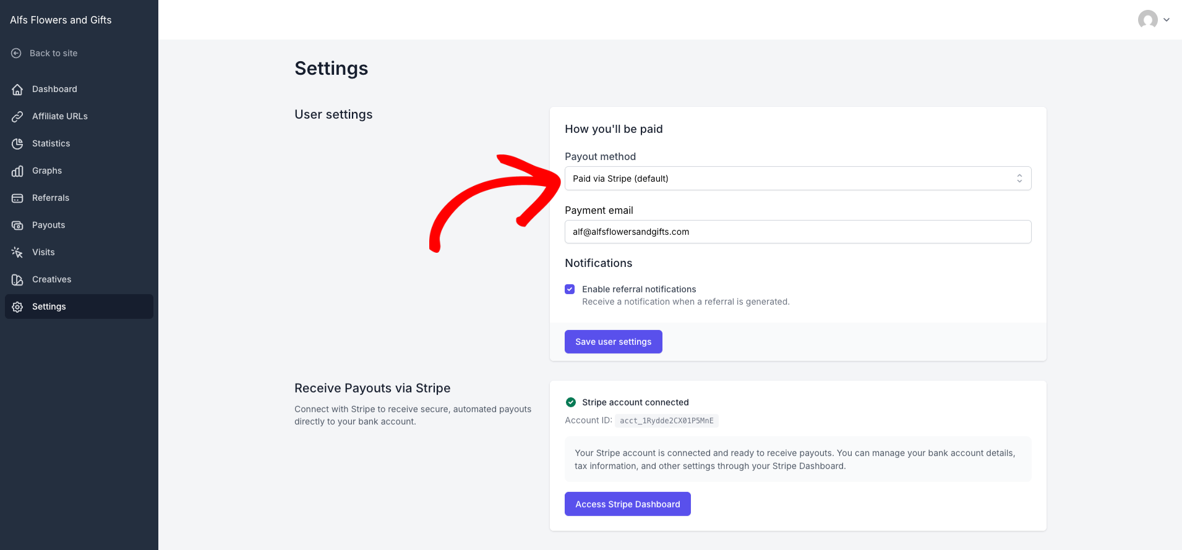Viewport: 1182px width, 550px height.
Task: Open the Creatives page
Action: 79,279
